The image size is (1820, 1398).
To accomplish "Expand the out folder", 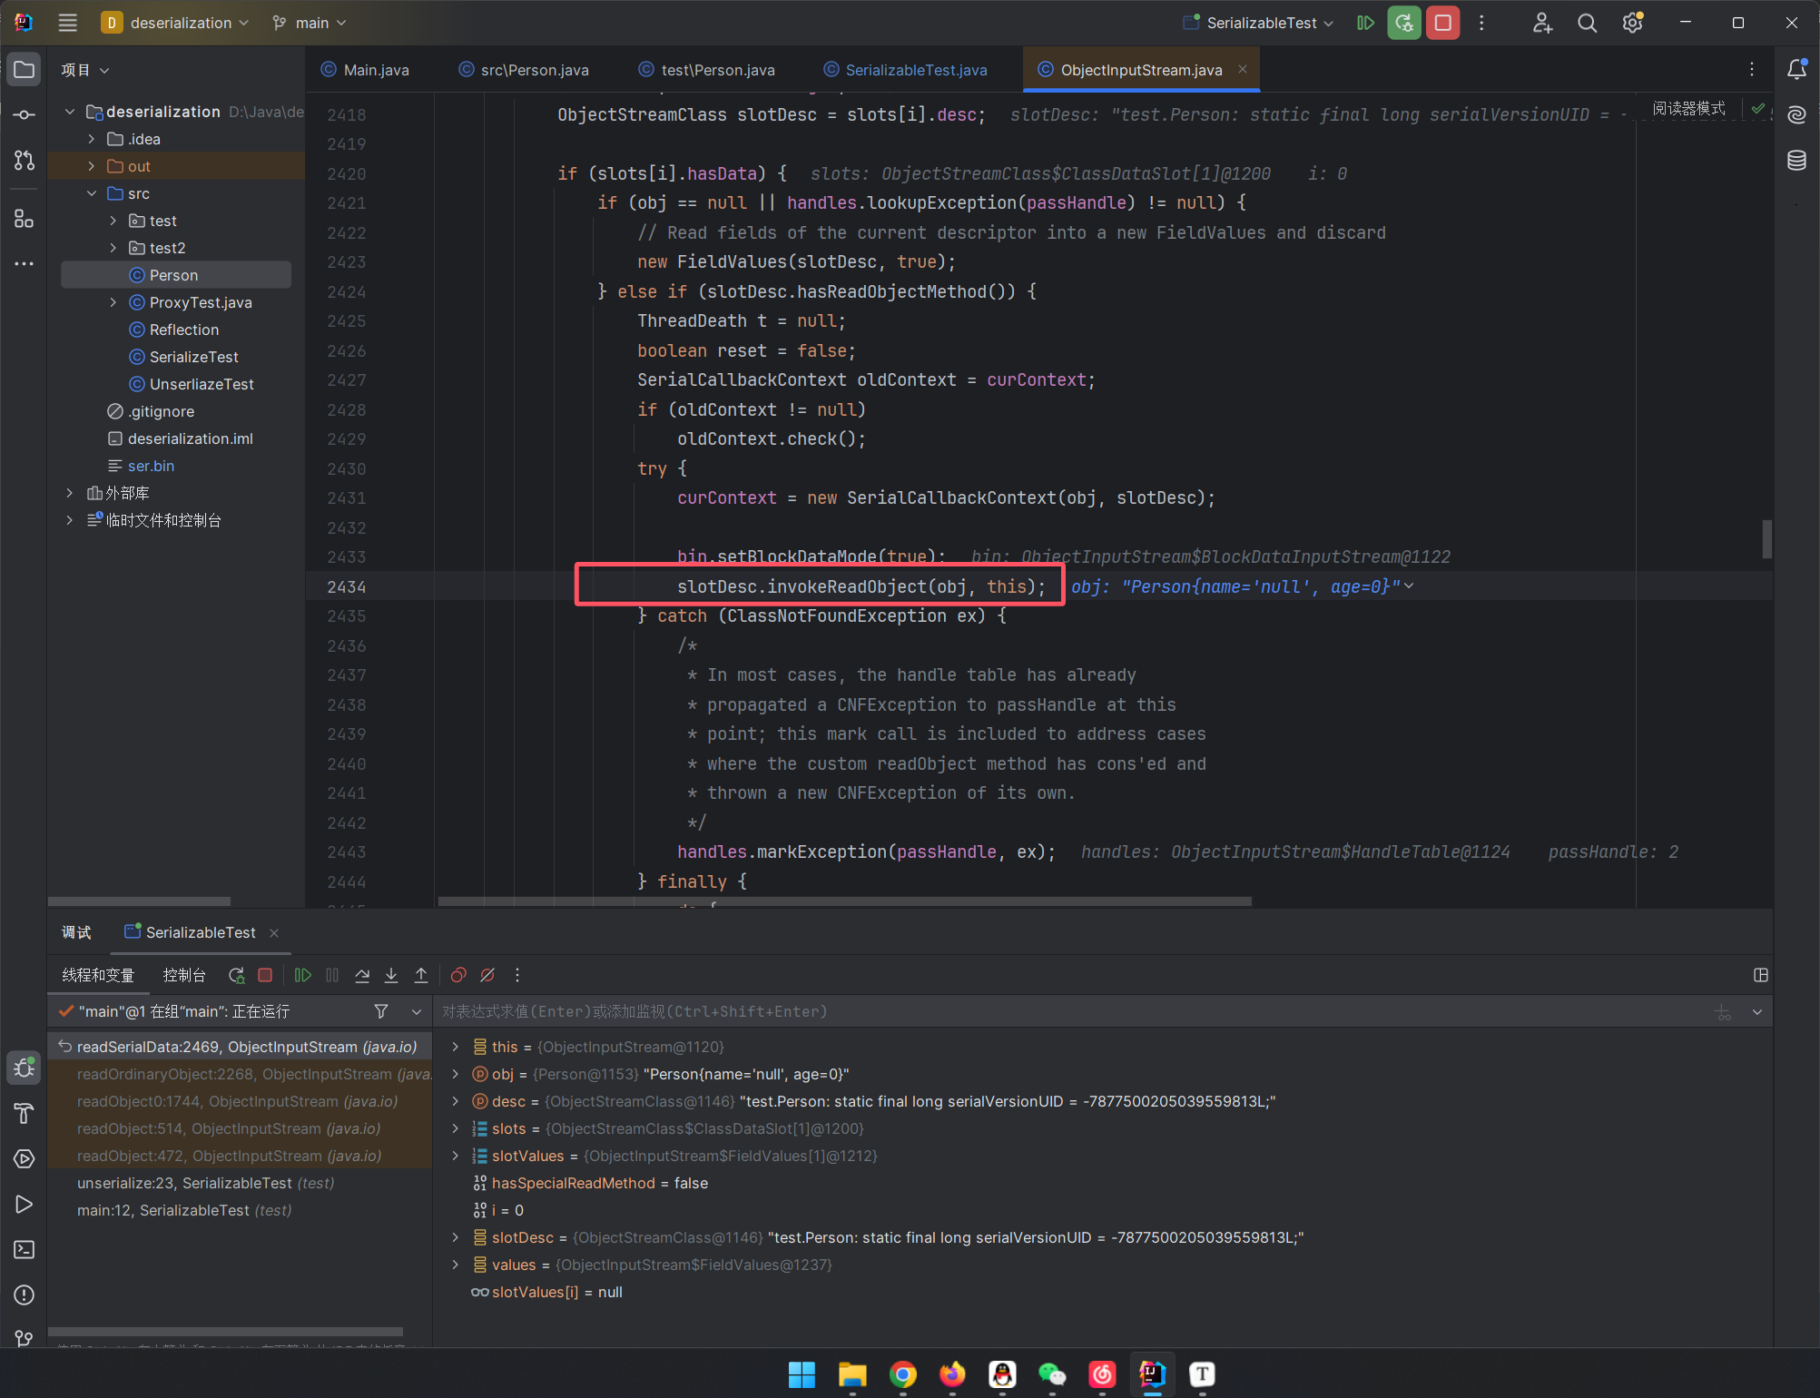I will (92, 166).
